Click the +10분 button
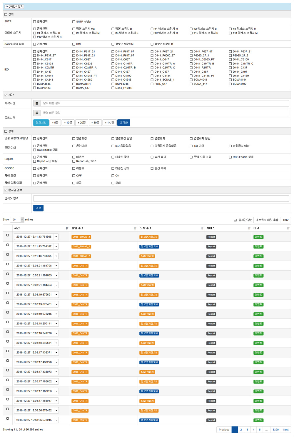 pyautogui.click(x=68, y=123)
